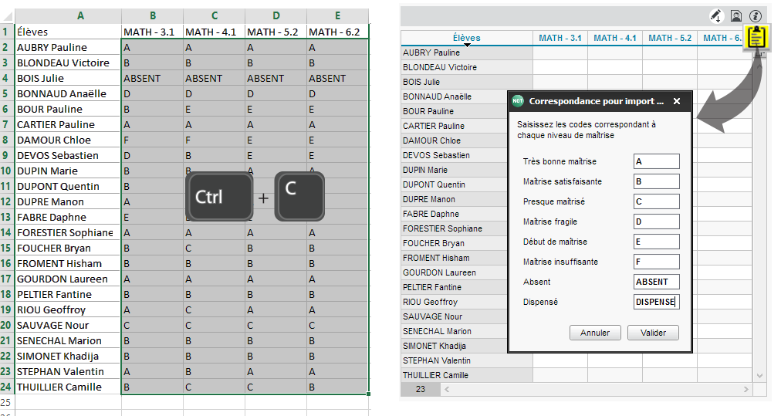The width and height of the screenshot is (781, 416).
Task: Select spreadsheet column C header
Action: coord(215,16)
